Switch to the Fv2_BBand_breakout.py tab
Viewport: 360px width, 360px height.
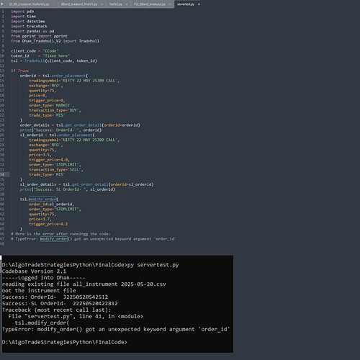[x=150, y=4]
